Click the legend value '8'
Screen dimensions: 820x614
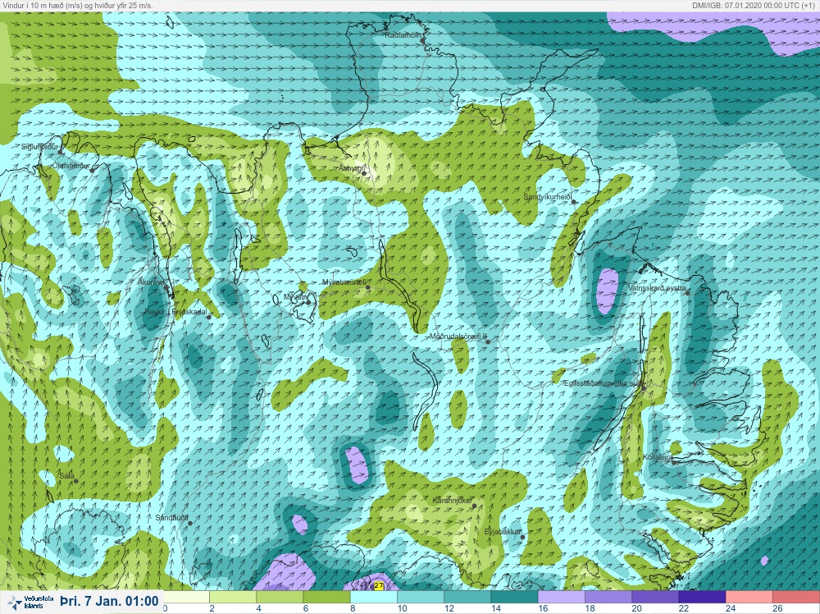[x=353, y=609]
